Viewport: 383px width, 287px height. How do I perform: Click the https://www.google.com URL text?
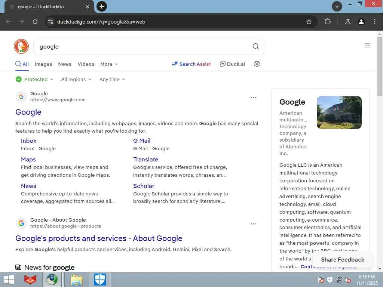click(58, 100)
